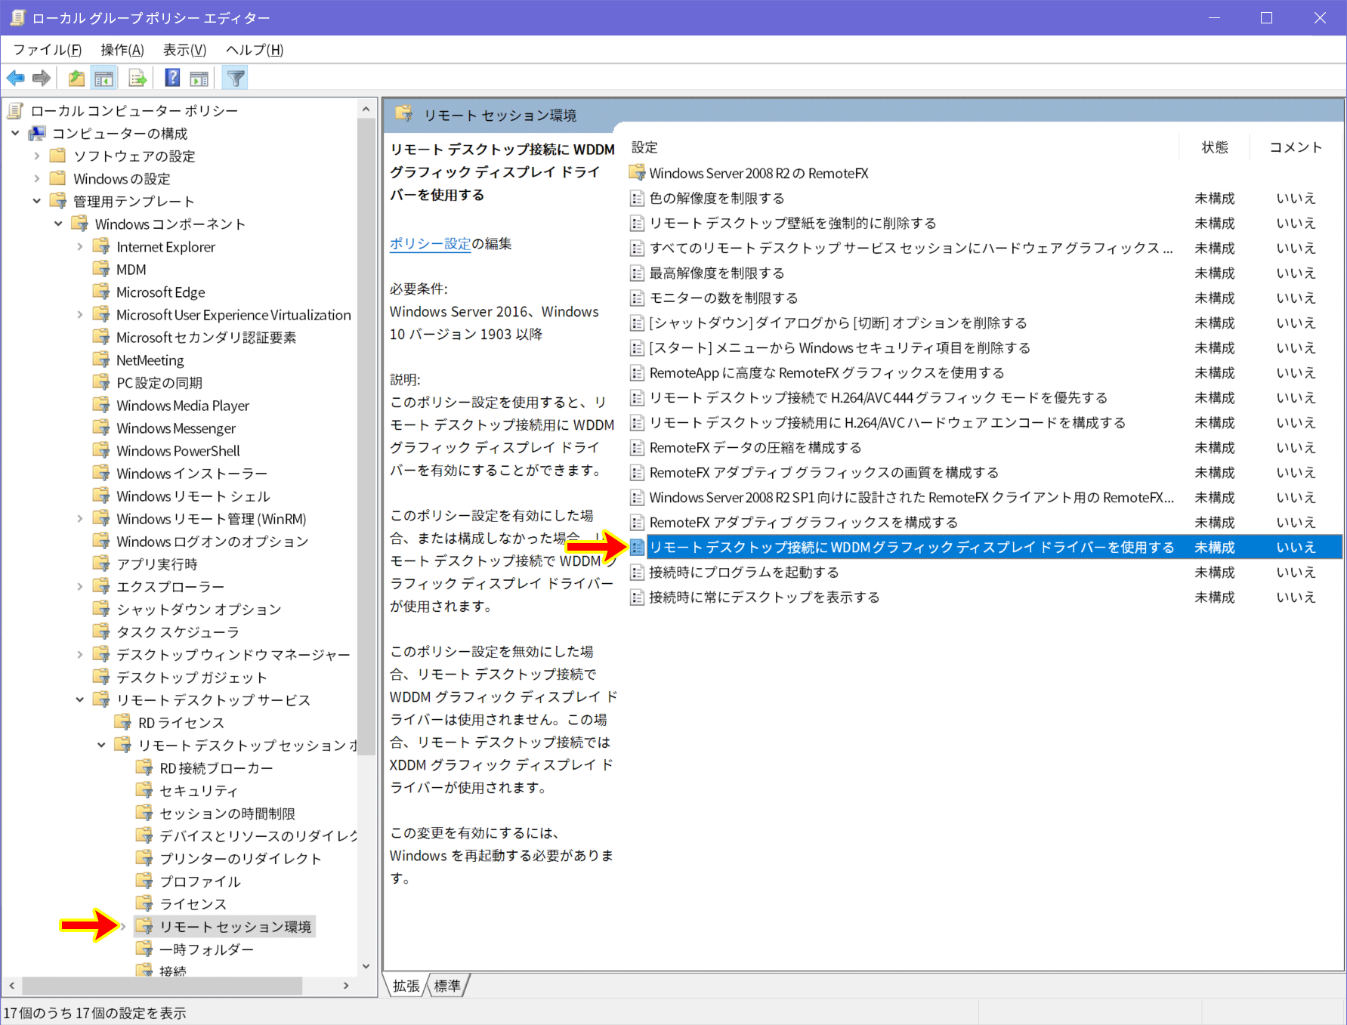Click the ポリシー設定 link

(430, 243)
